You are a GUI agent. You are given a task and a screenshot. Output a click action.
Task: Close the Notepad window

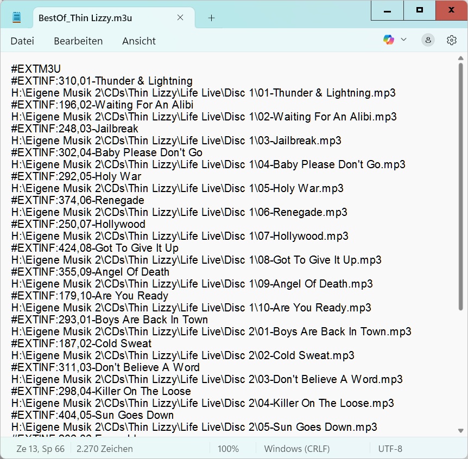(x=452, y=10)
